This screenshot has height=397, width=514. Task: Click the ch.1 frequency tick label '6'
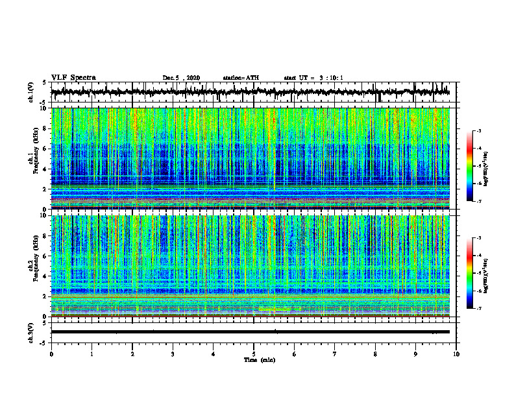[45, 149]
